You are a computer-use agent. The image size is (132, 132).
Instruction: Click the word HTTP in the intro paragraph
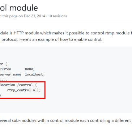(18, 33)
